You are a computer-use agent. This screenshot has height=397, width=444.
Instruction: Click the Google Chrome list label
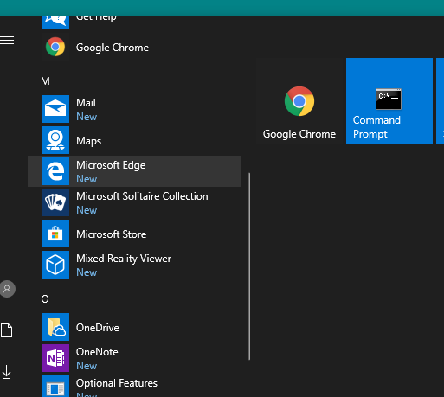113,48
